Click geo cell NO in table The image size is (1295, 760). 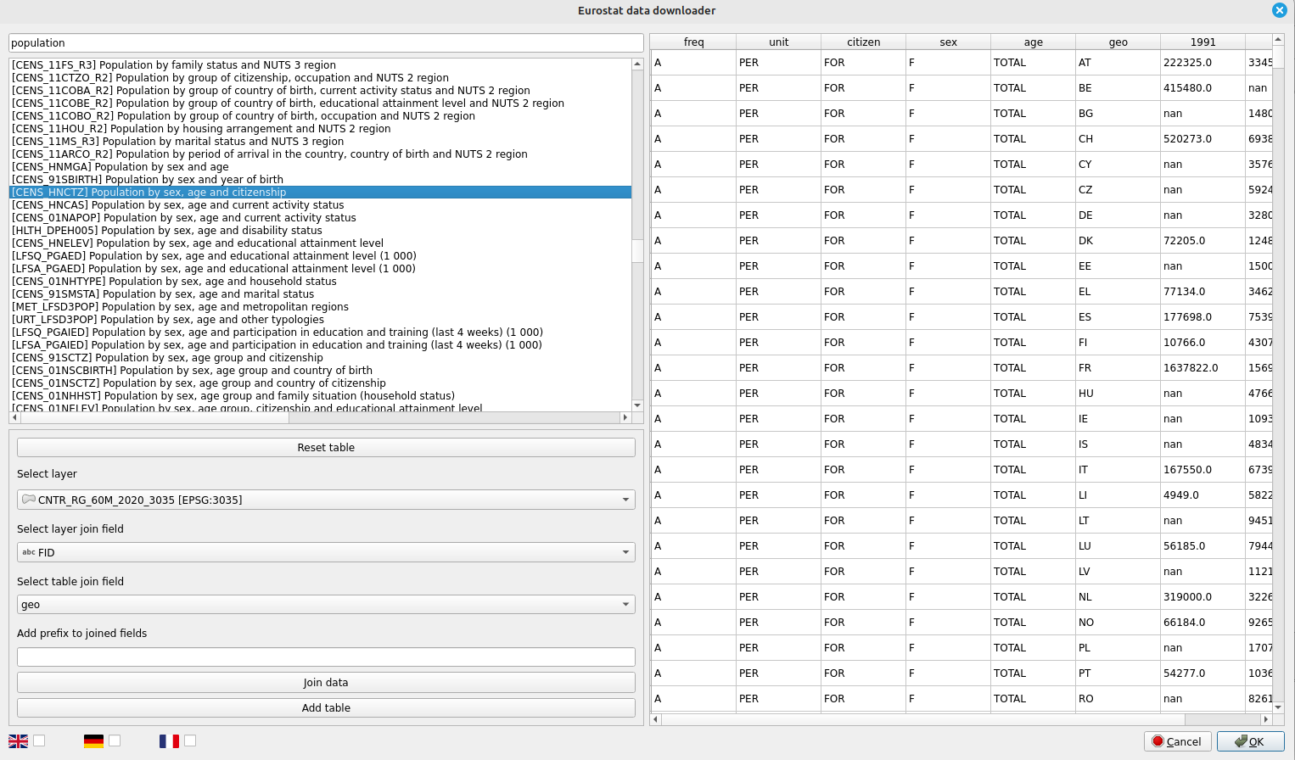[x=1118, y=623]
